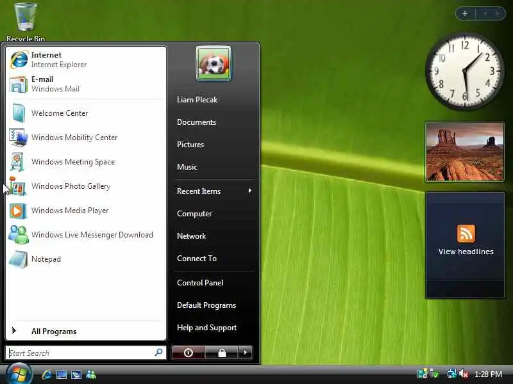Viewport: 513px width, 384px height.
Task: Open Windows Mobility Center
Action: tap(86, 138)
